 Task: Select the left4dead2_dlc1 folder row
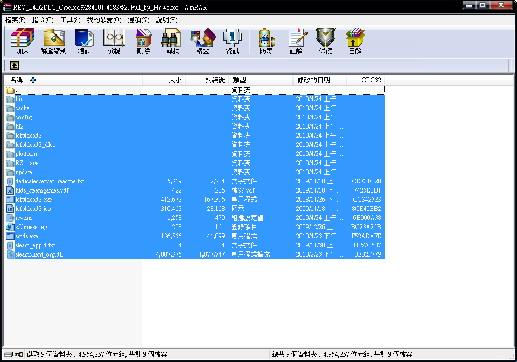tap(195, 145)
